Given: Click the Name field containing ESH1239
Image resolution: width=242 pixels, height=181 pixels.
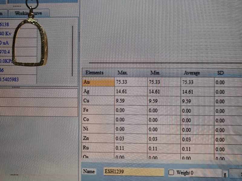Looking at the screenshot, I should (x=133, y=172).
